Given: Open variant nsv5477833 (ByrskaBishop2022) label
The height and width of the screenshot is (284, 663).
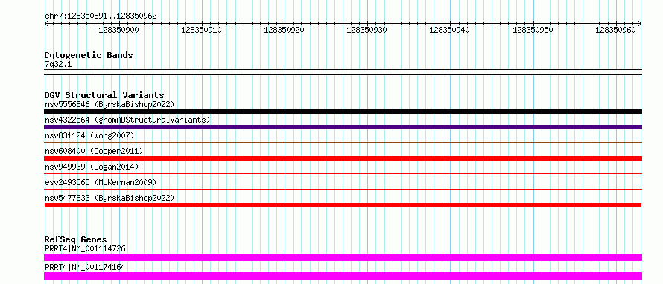Looking at the screenshot, I should [110, 198].
